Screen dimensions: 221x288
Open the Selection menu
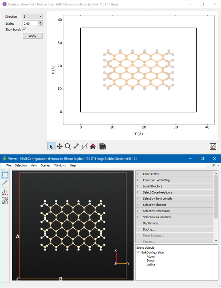pyautogui.click(x=21, y=165)
